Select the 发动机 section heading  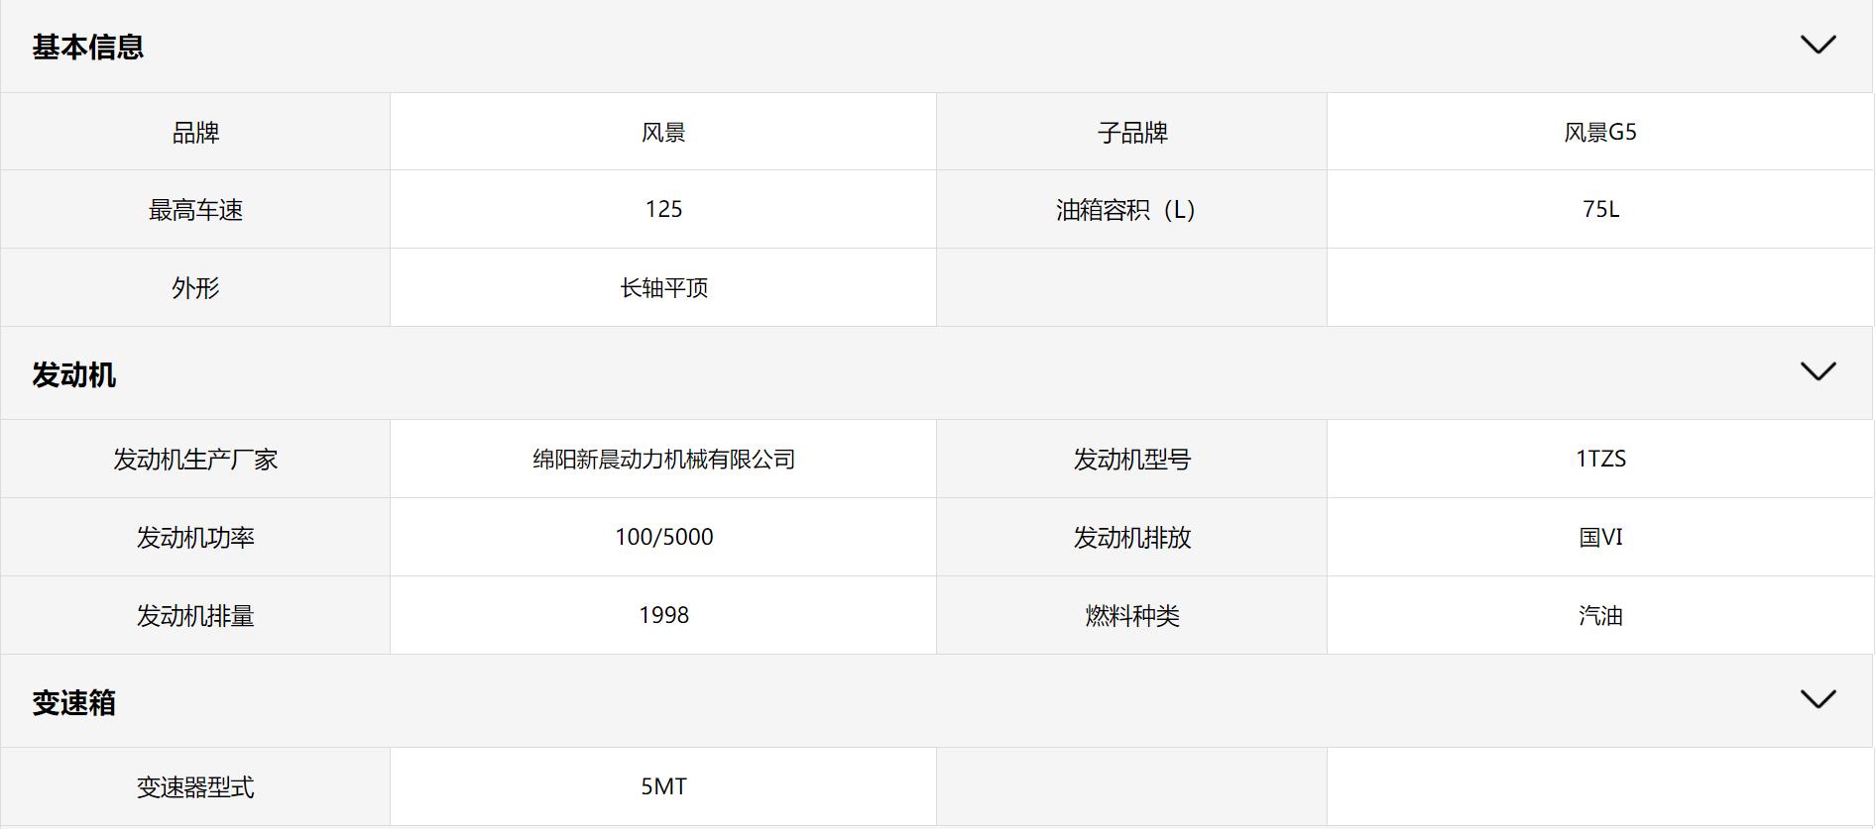[x=74, y=374]
